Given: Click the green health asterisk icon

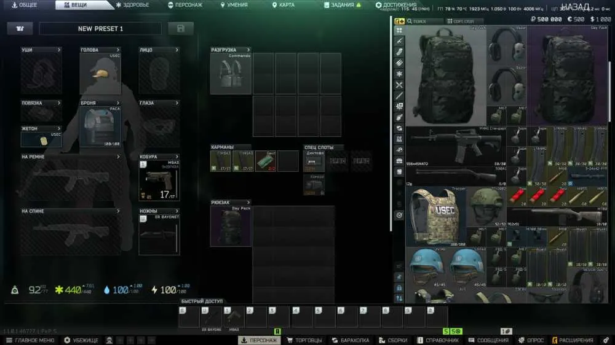Looking at the screenshot, I should point(59,290).
